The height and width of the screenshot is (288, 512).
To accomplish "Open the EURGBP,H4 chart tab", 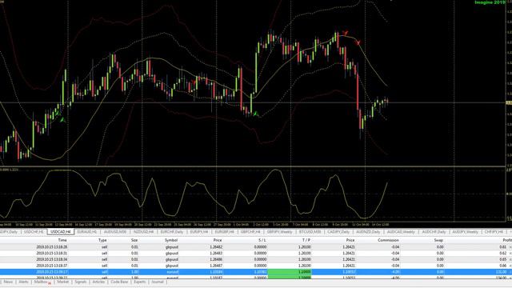I will point(224,232).
